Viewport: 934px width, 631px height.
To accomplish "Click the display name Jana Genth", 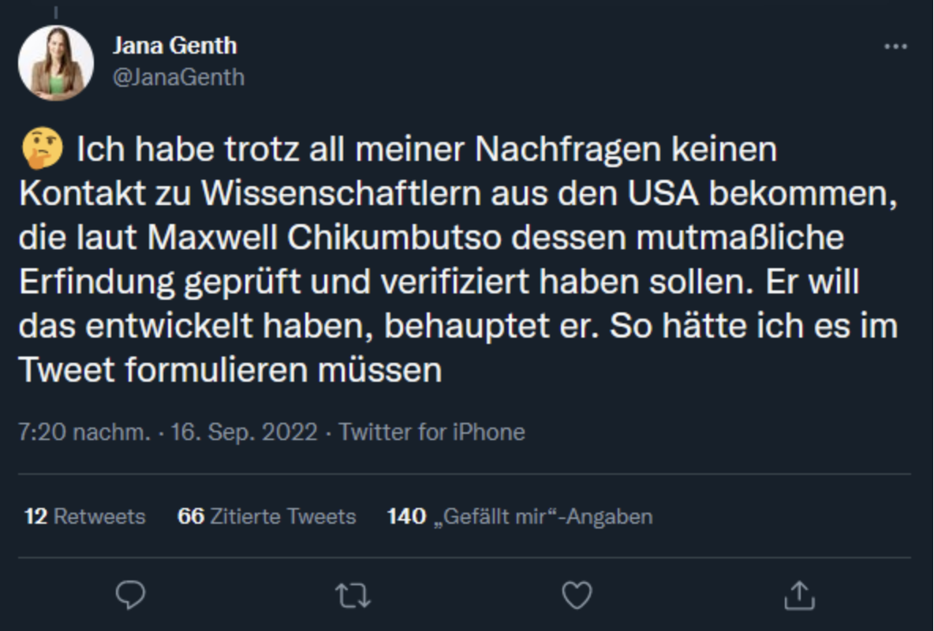I will point(174,46).
